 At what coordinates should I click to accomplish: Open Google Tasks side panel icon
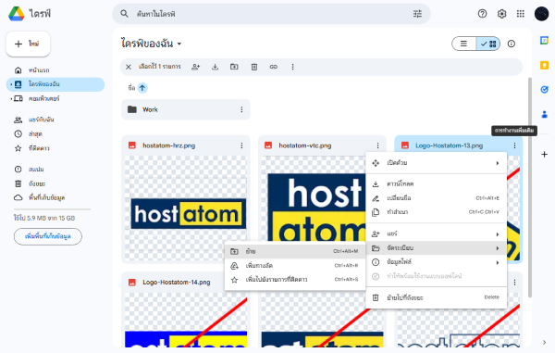[545, 90]
